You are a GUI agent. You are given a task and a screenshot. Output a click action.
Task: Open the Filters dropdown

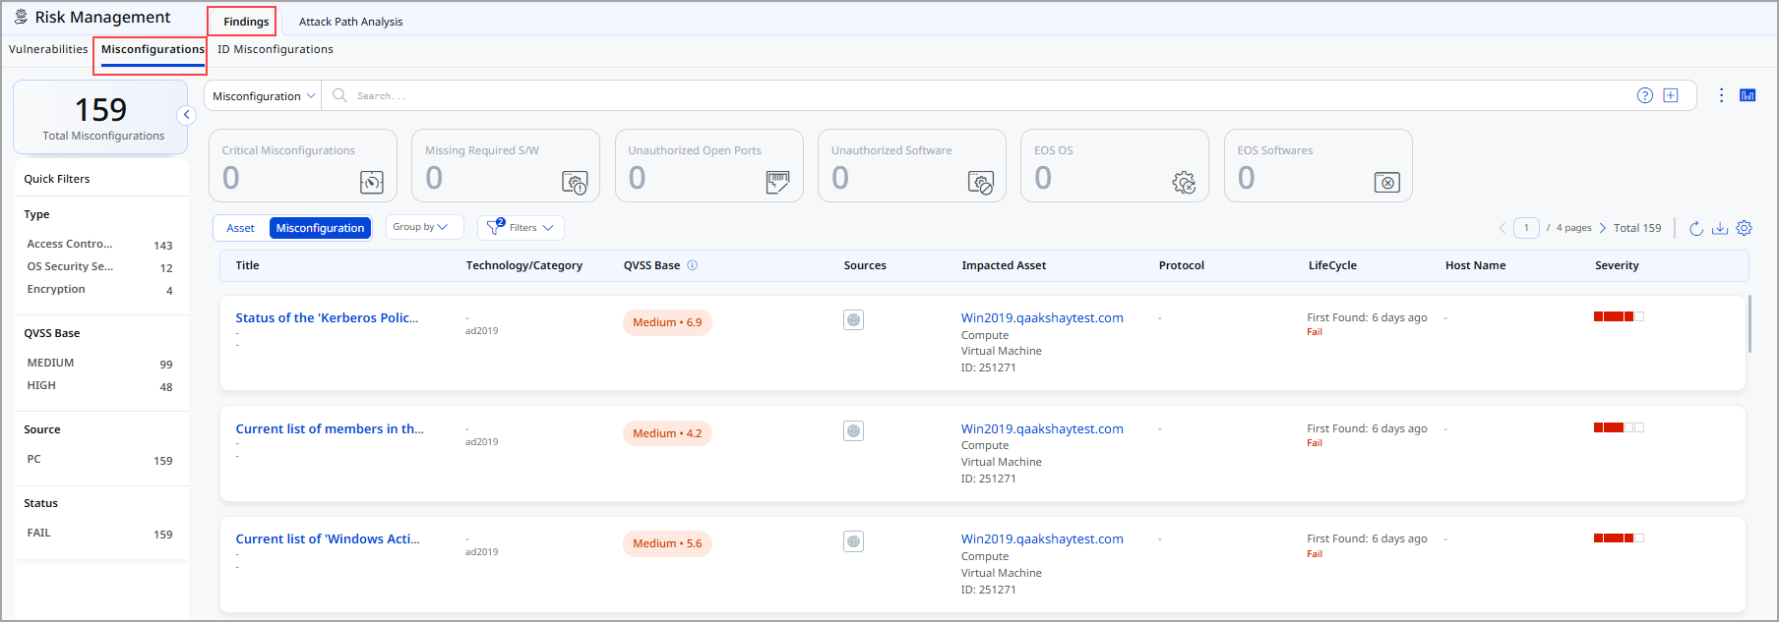pos(521,228)
